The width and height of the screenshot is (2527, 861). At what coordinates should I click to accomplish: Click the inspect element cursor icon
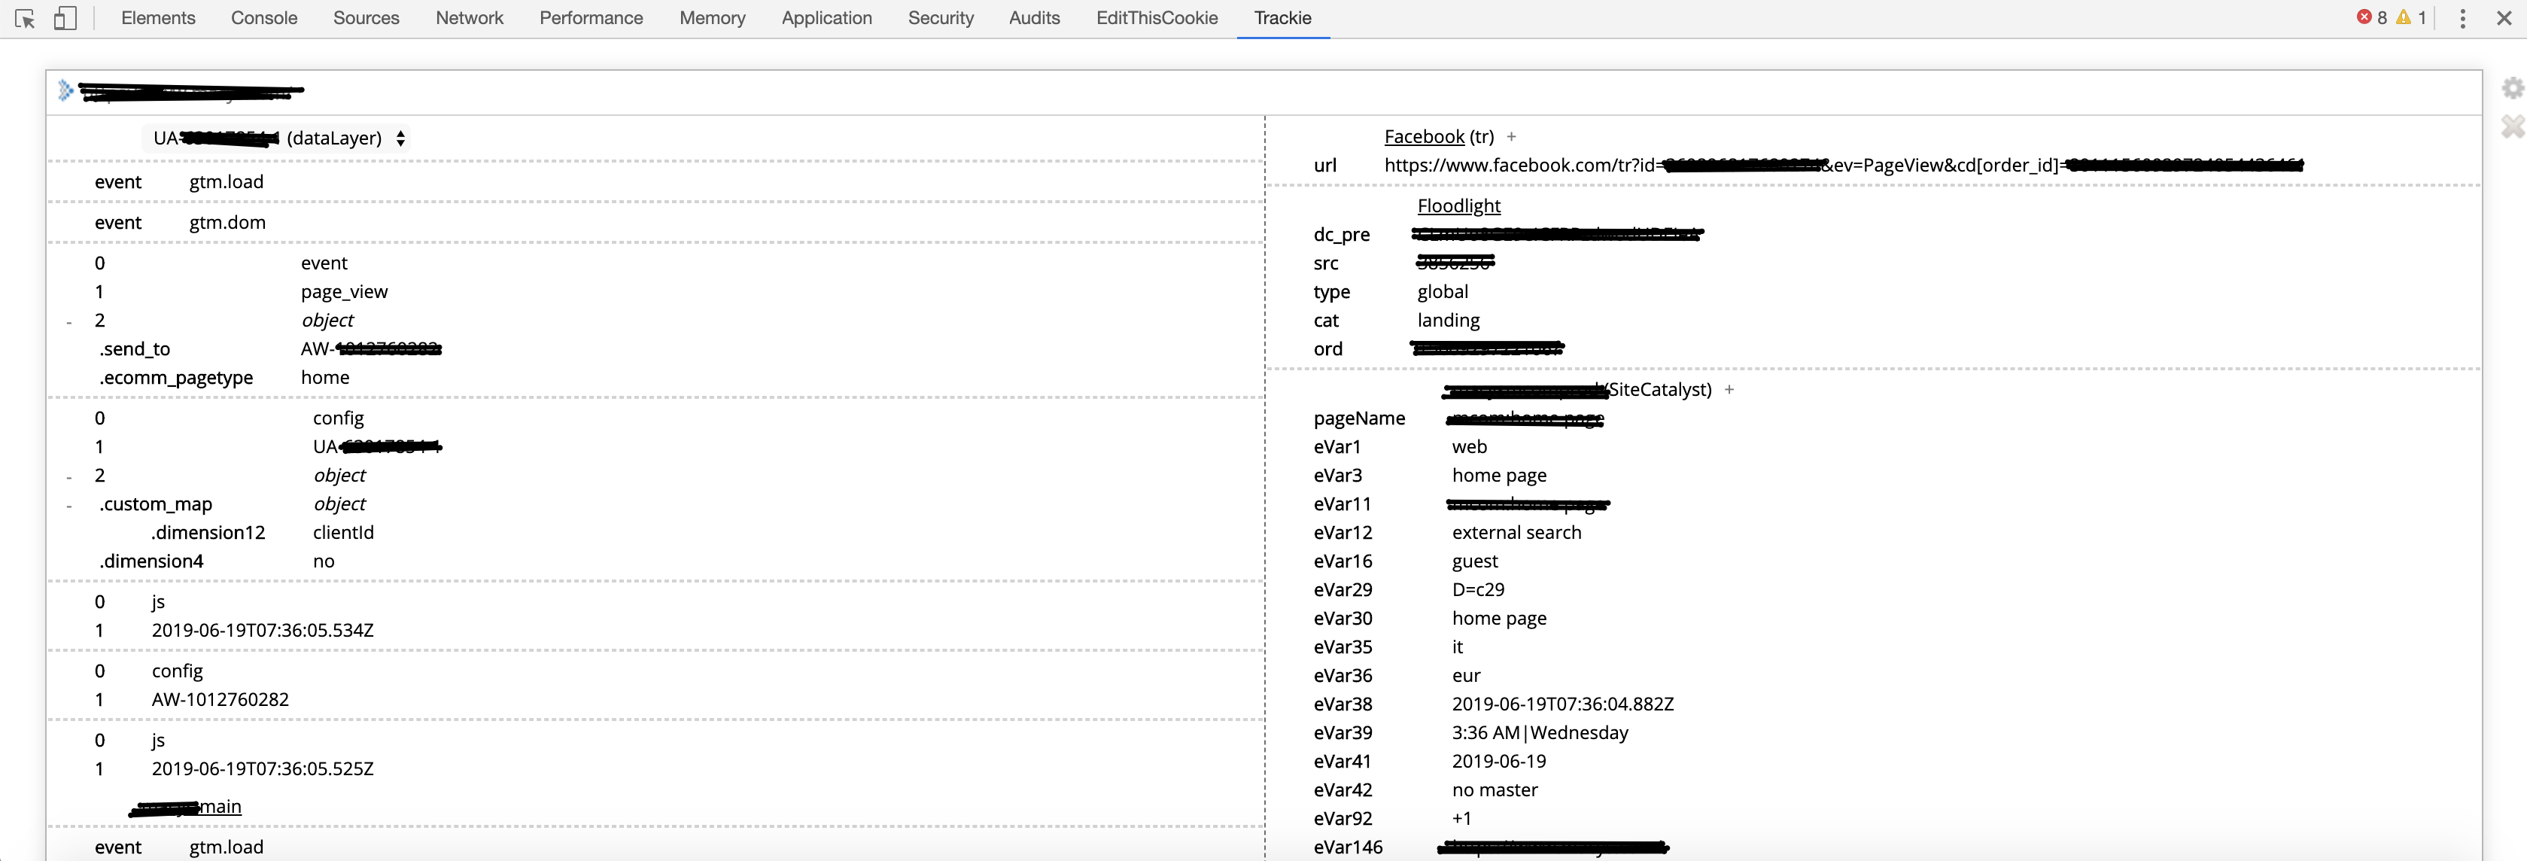coord(26,19)
